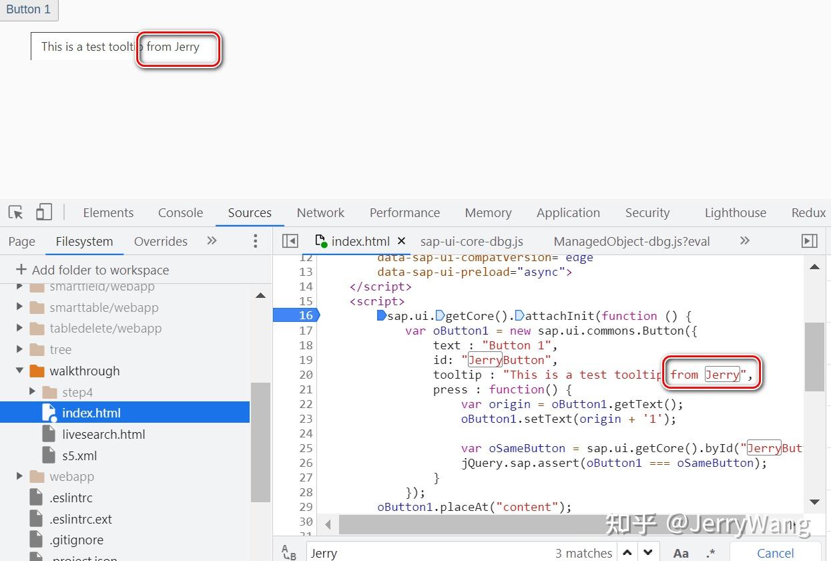Cancel the search with Cancel button
831x561 pixels.
click(x=774, y=552)
